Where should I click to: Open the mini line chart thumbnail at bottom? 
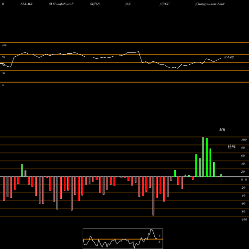pyautogui.click(x=123, y=239)
